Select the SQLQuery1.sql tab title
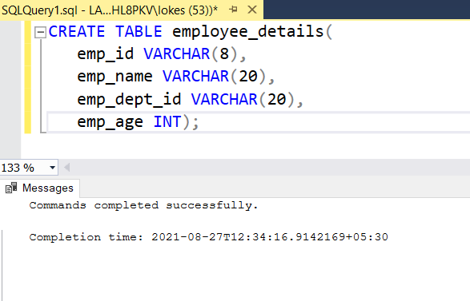The image size is (470, 301). coord(110,10)
